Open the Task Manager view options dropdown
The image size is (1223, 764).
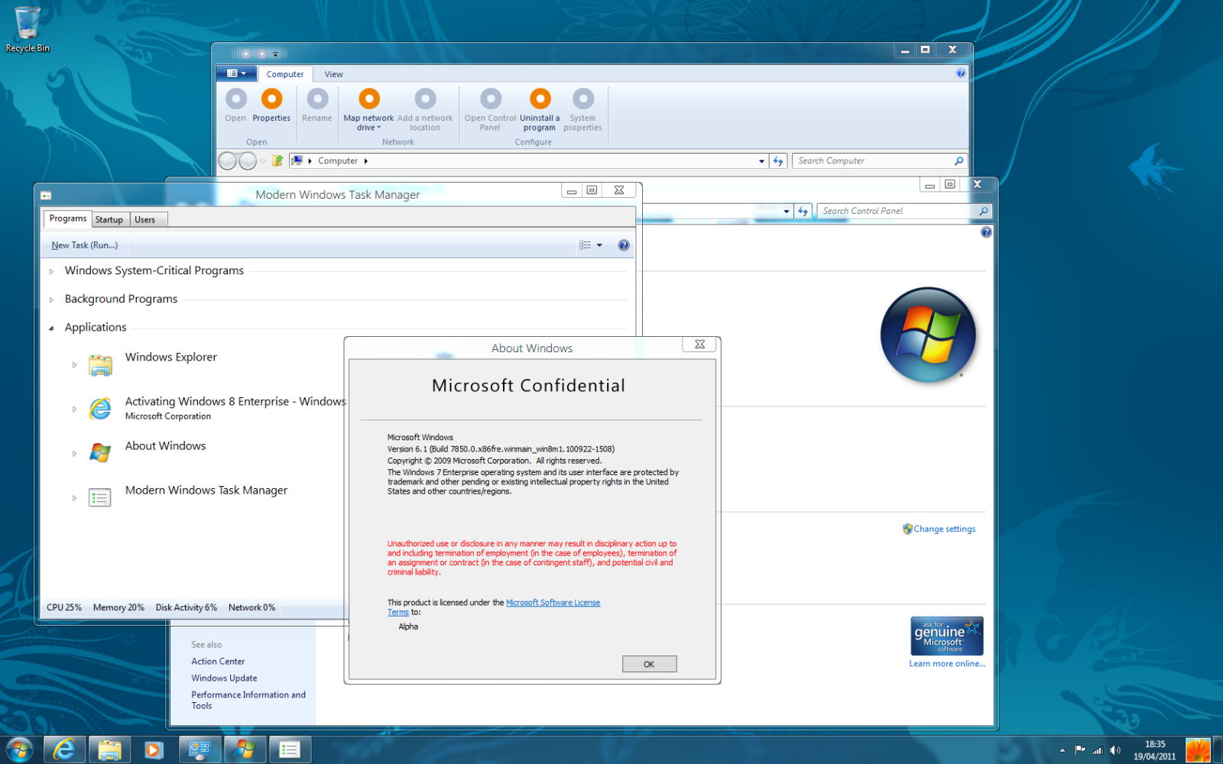[599, 245]
